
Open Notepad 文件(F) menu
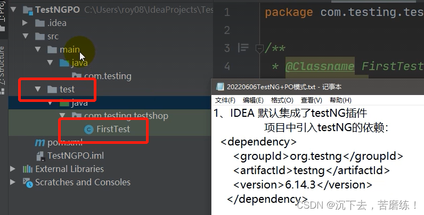coord(225,100)
